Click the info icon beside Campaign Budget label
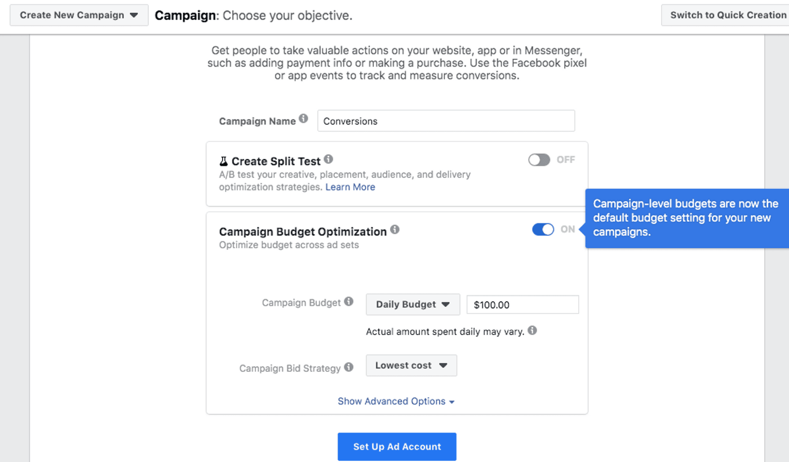 (349, 301)
